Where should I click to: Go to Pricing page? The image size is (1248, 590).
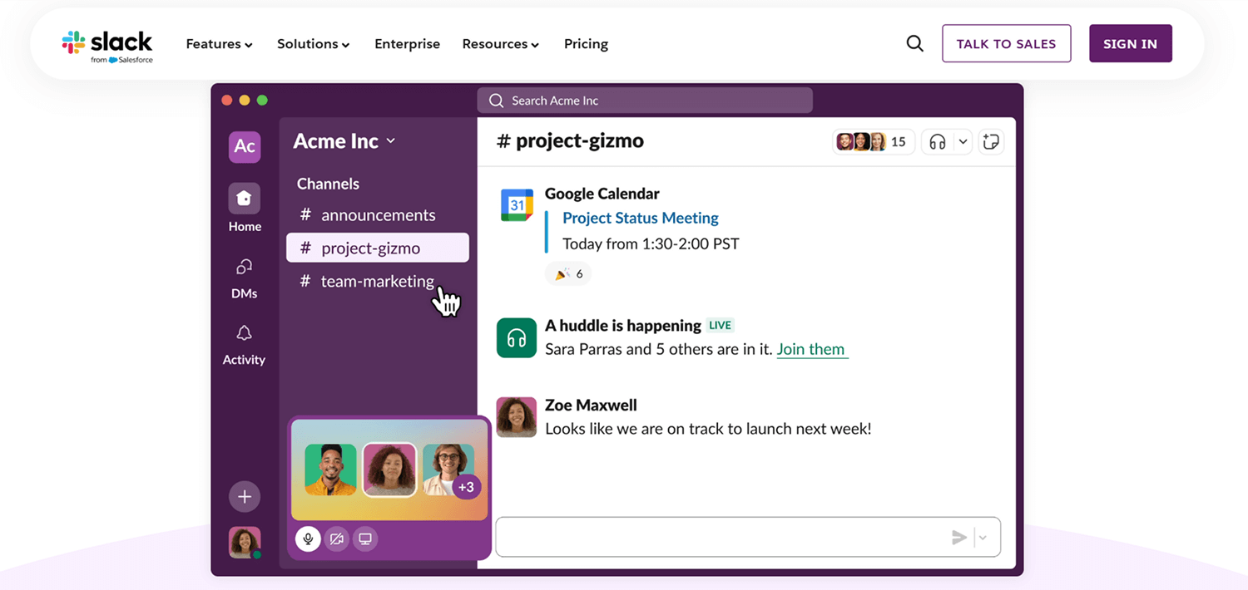[586, 44]
